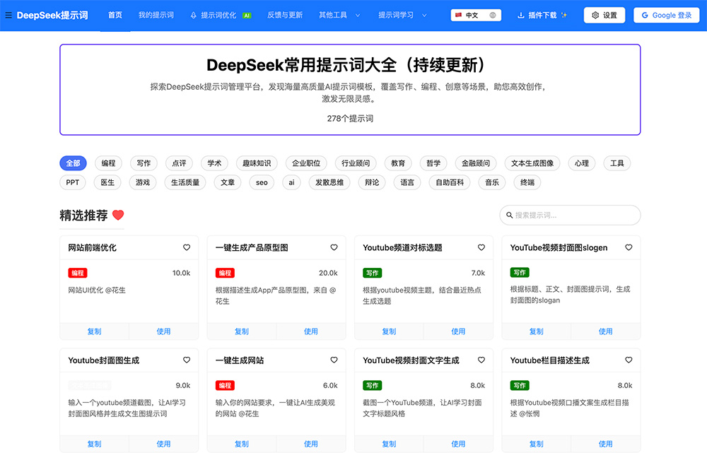707x453 pixels.
Task: Click the magnifier icon in the search bar
Action: pos(510,215)
